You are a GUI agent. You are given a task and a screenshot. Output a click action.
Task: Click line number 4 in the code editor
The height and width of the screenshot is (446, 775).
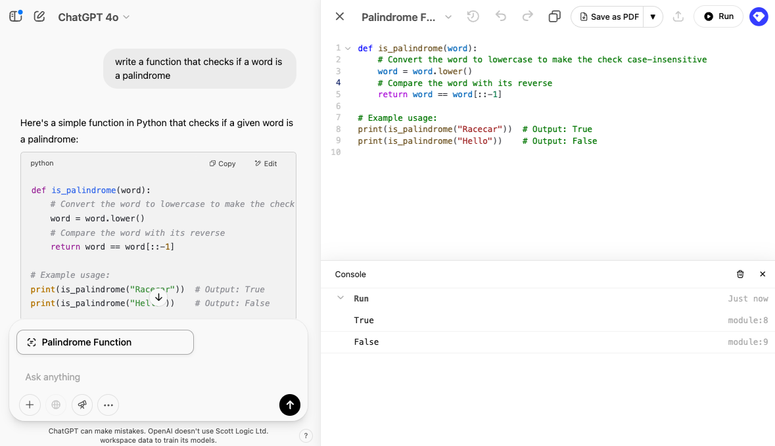click(x=338, y=83)
